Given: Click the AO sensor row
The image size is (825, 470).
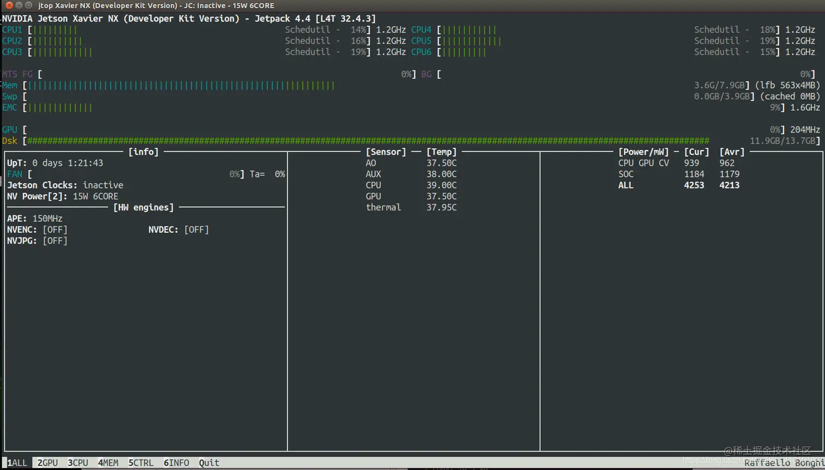Looking at the screenshot, I should pos(411,163).
